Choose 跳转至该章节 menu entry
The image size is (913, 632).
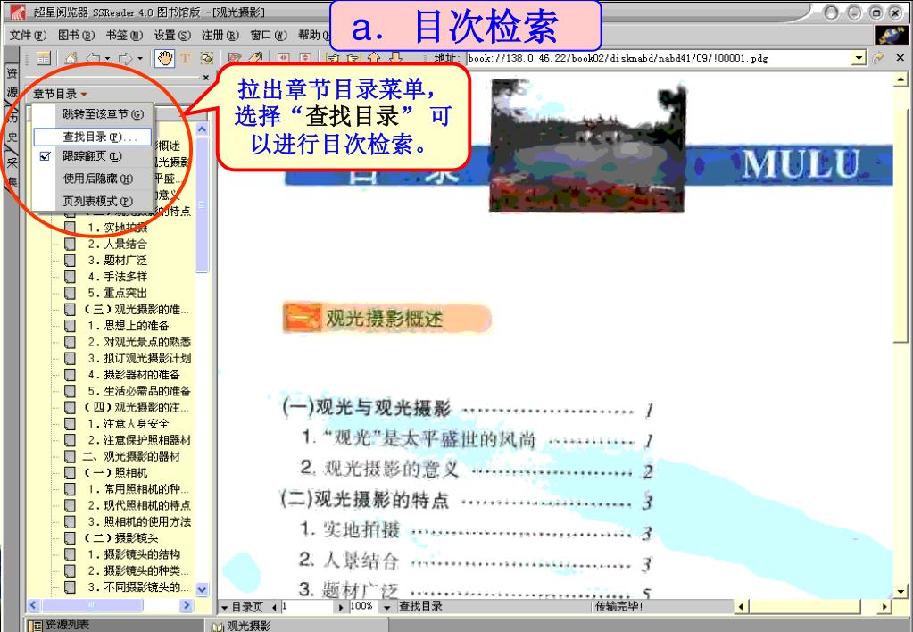tap(103, 114)
